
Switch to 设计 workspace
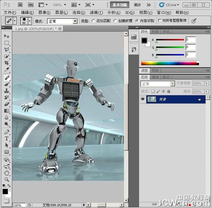pos(137,5)
